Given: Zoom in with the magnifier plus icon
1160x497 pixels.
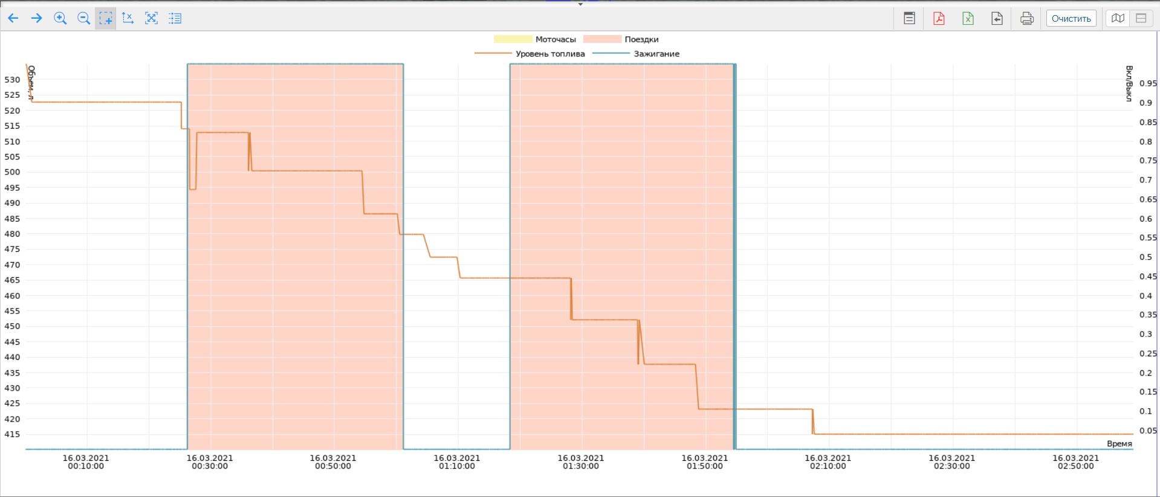Looking at the screenshot, I should (60, 18).
